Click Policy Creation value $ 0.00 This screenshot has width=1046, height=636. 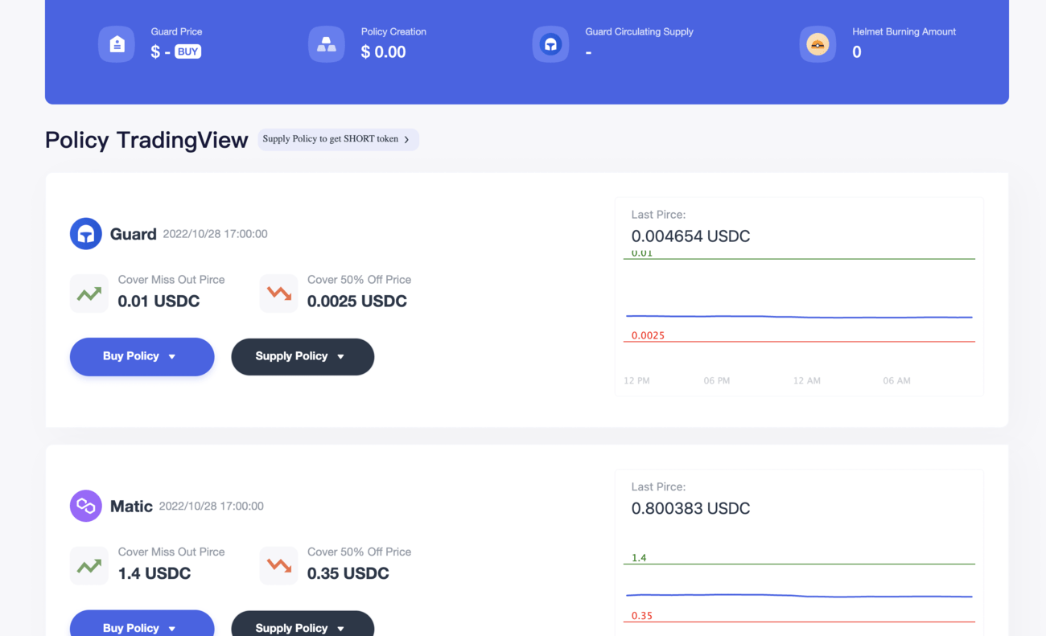(x=383, y=52)
